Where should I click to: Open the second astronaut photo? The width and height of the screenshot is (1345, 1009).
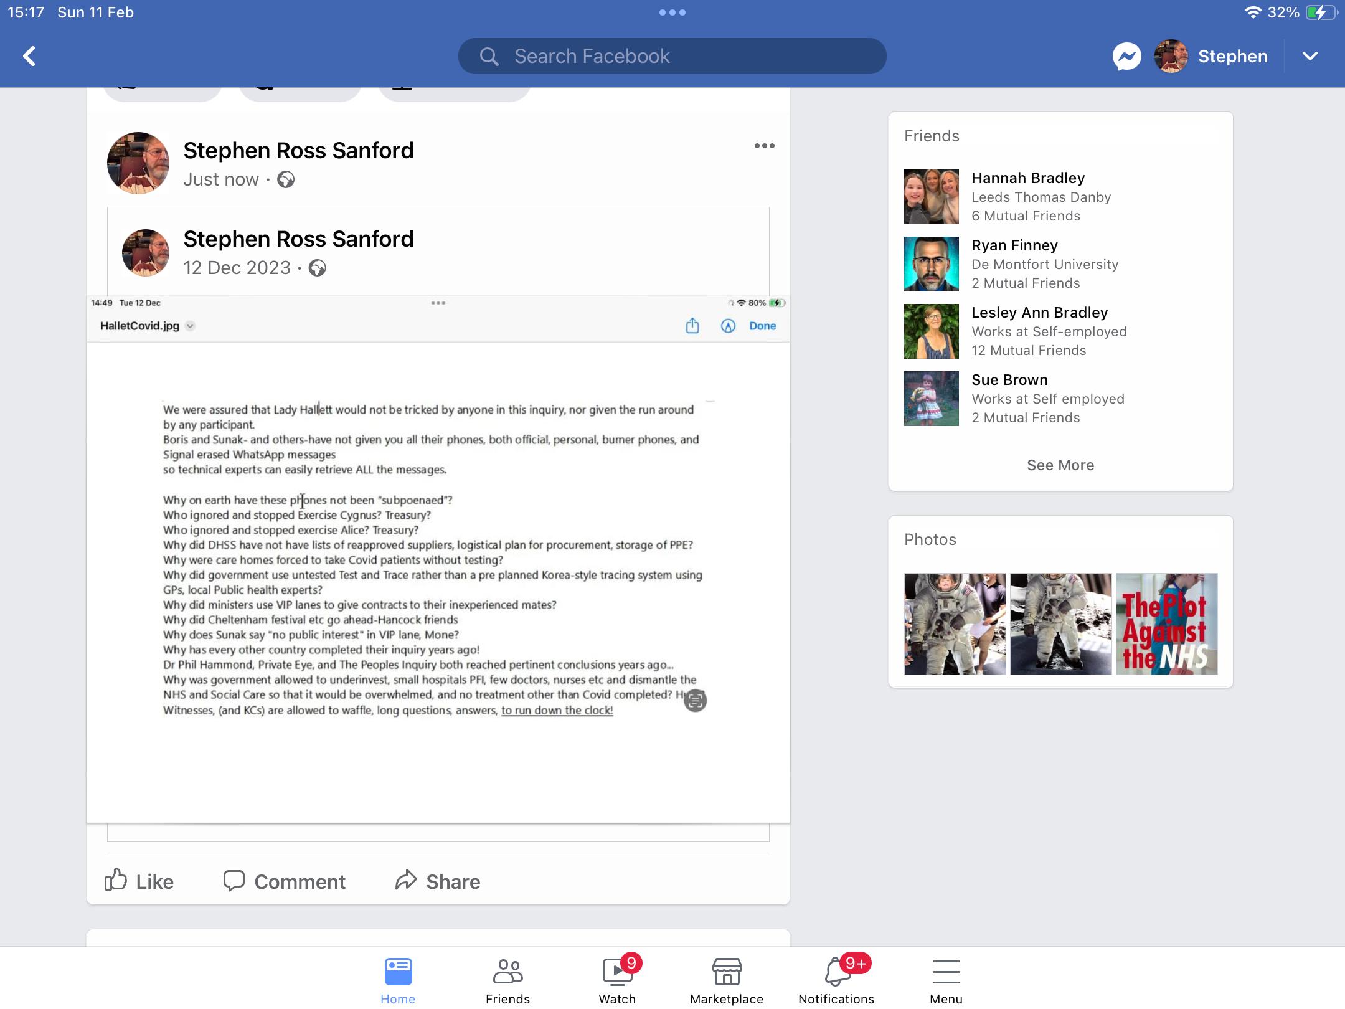pos(1061,624)
